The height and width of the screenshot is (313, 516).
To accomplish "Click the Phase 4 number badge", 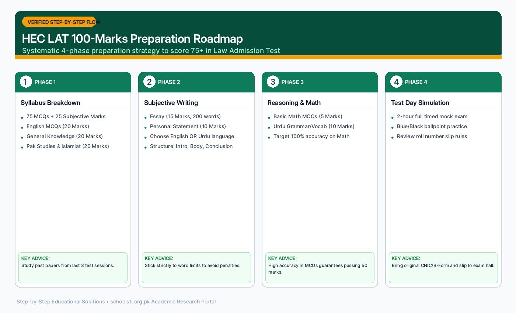I will click(396, 82).
